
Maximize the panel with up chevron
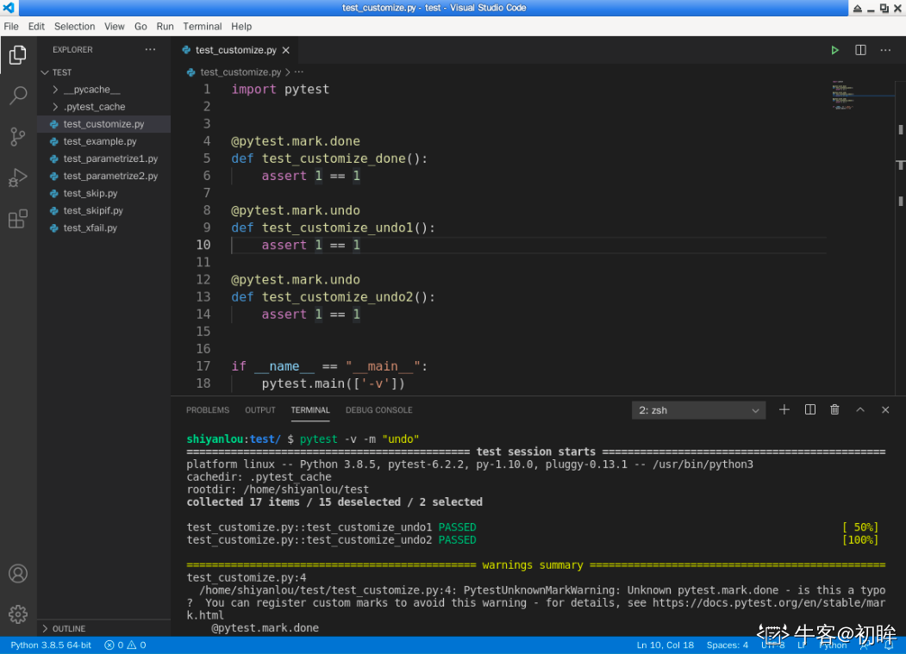pos(860,409)
